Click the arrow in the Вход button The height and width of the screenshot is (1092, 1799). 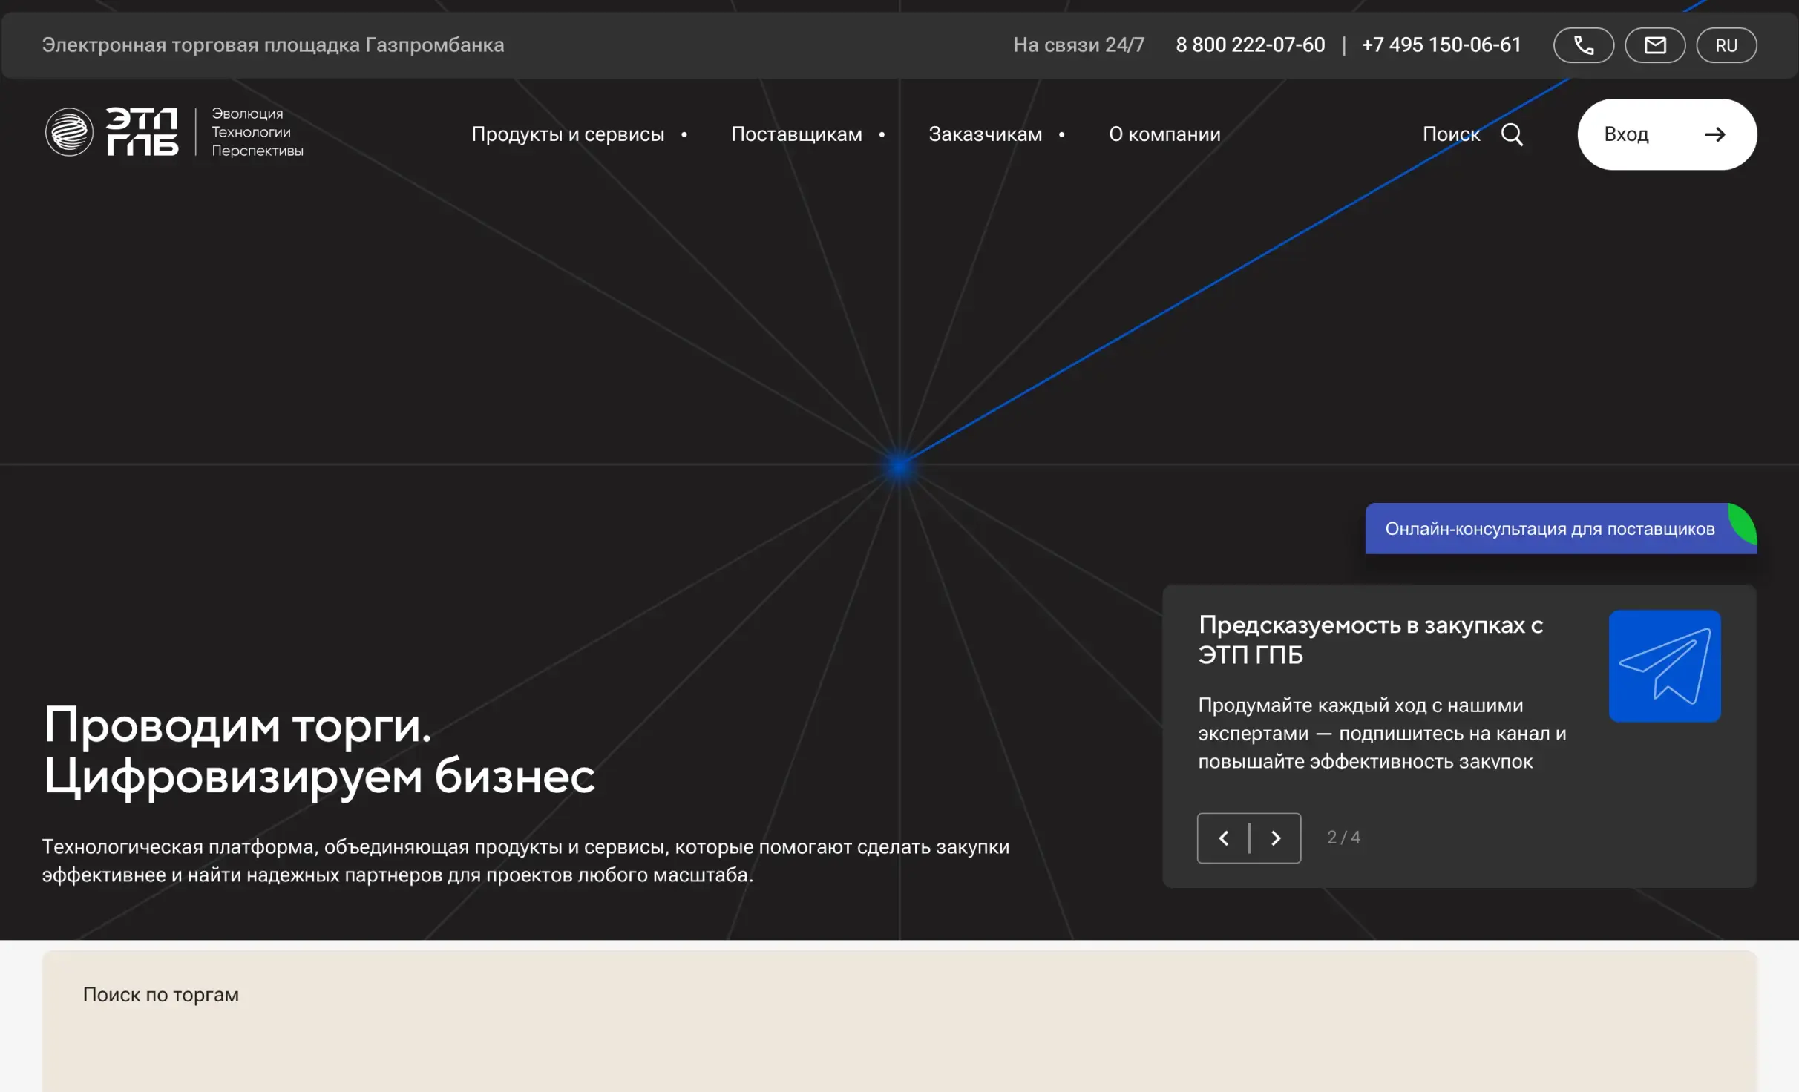click(x=1714, y=134)
